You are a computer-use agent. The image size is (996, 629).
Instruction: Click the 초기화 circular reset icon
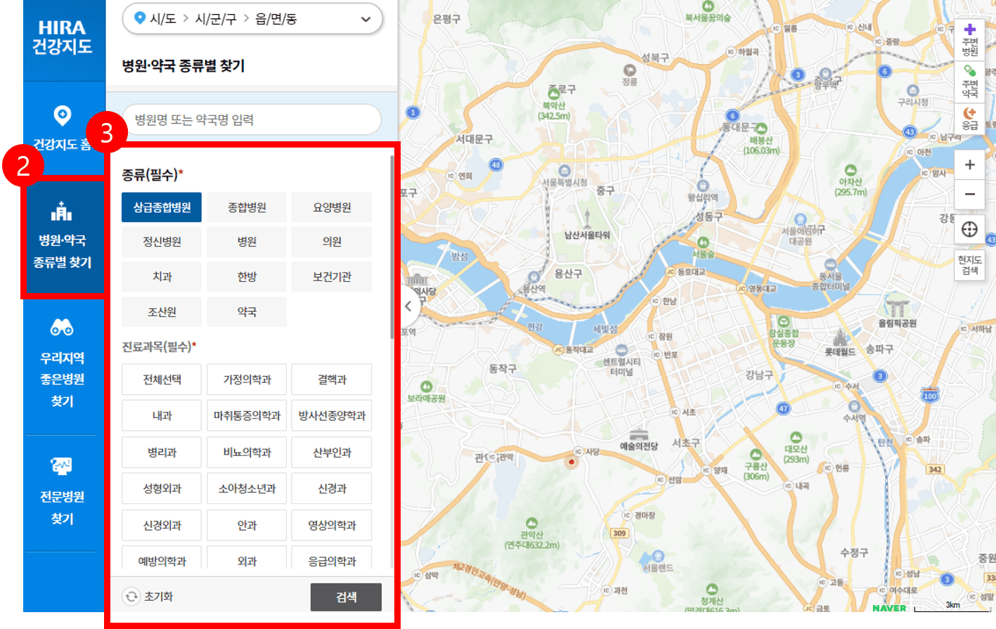[129, 596]
